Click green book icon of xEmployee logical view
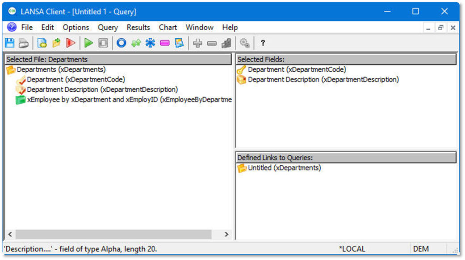 (20, 100)
